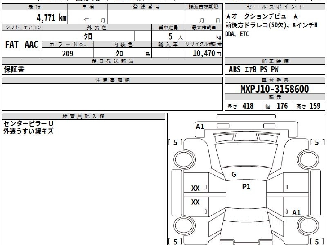This screenshot has height=245, width=327.
Task: Click the 乗車定員 label
Action: coord(168,27)
